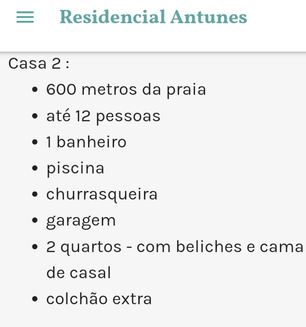Click the 2 quartos list item
Screen dimensions: 306x327
point(174,246)
